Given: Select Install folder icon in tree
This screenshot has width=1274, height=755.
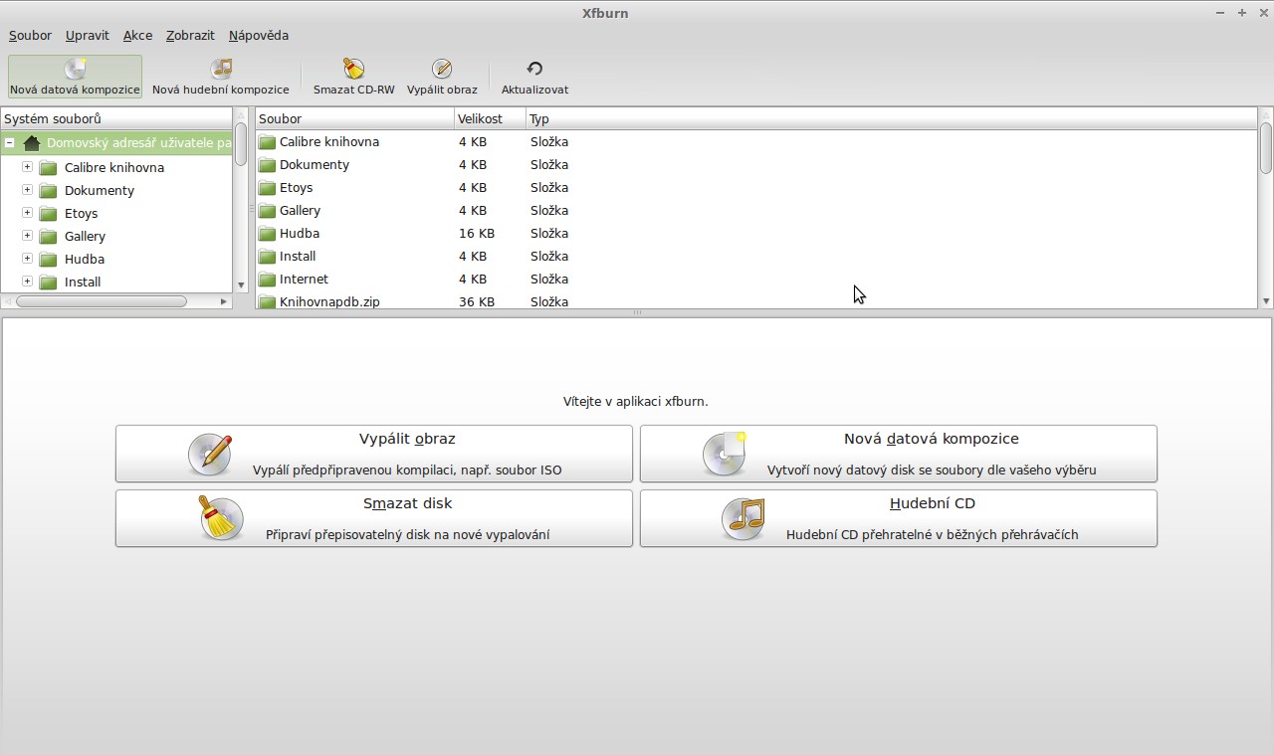Looking at the screenshot, I should click(x=48, y=282).
